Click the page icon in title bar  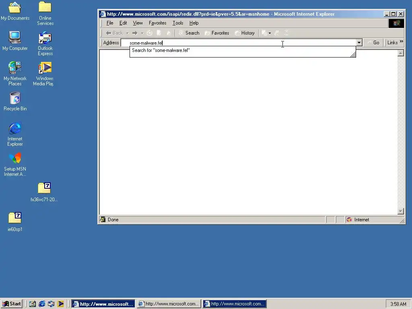click(103, 14)
